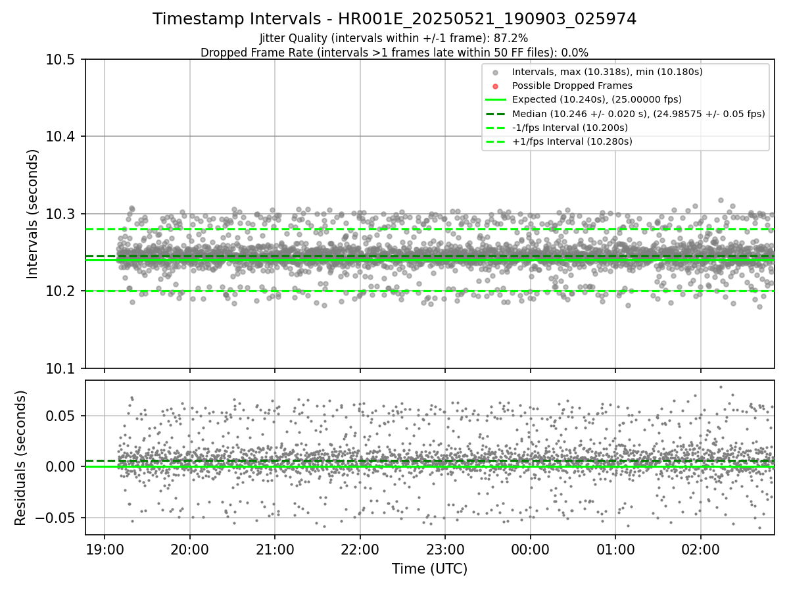
Task: Click the solid green Expected legend line sample
Action: (x=495, y=100)
